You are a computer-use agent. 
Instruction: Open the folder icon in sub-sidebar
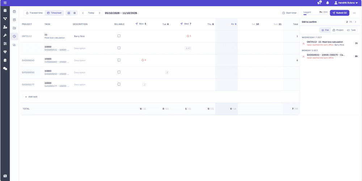click(14, 28)
